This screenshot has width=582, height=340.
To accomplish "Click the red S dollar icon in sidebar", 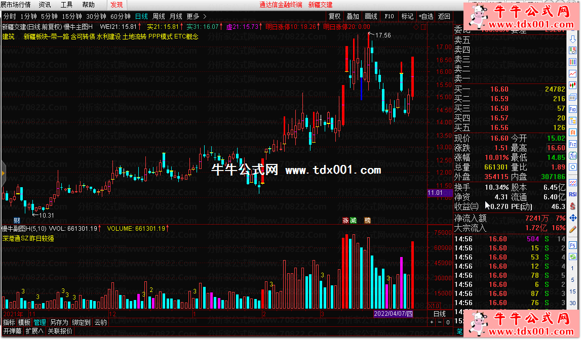I will pos(573,206).
